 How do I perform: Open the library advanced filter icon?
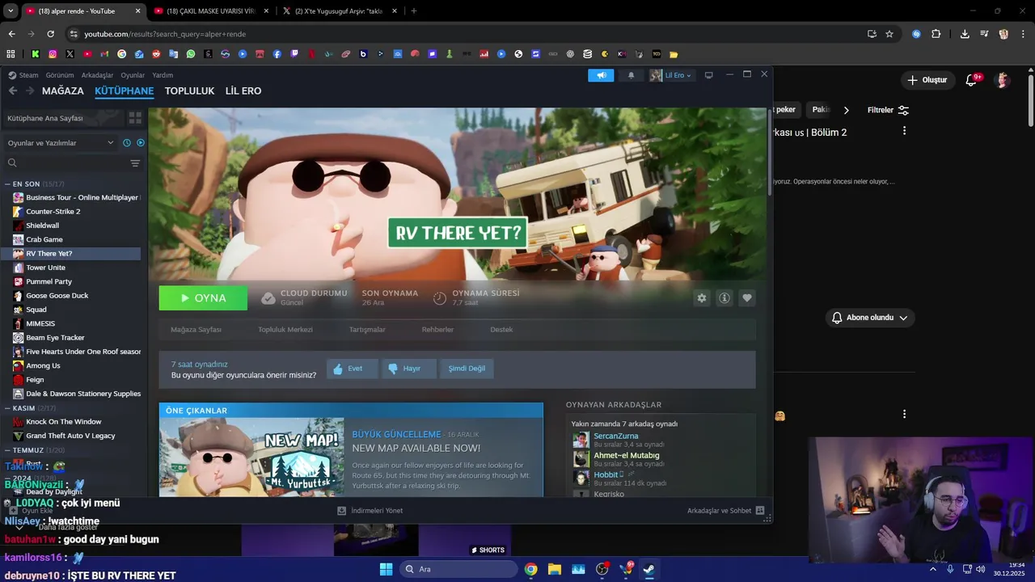[135, 163]
